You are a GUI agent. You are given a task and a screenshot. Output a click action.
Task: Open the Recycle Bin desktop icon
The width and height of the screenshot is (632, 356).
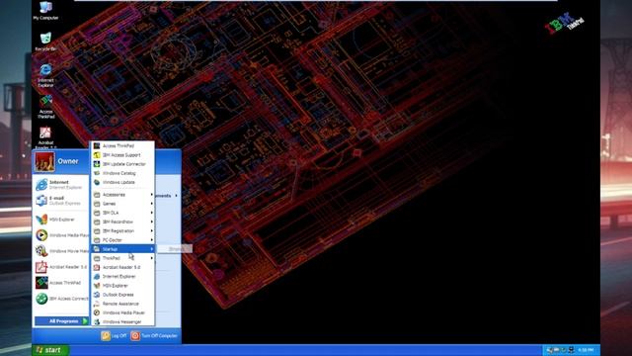45,42
